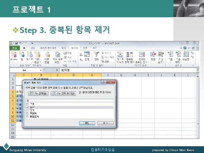The image size is (204, 153).
Task: Close the 중복된 항목 제거 dialog
Action: click(x=111, y=82)
